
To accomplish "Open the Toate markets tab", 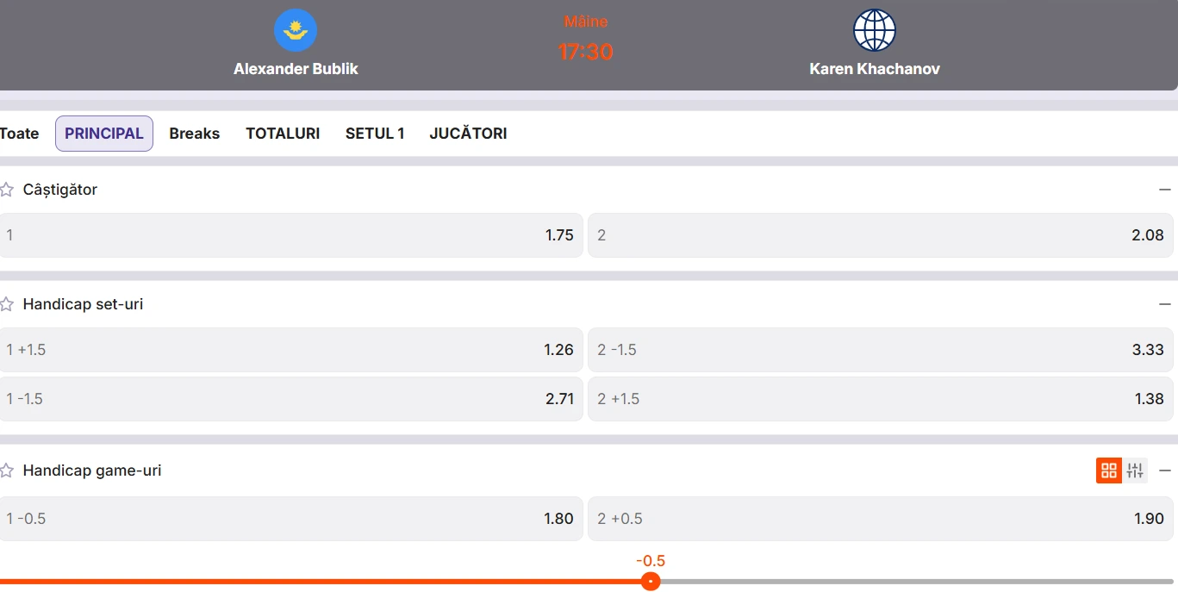I will [x=19, y=134].
